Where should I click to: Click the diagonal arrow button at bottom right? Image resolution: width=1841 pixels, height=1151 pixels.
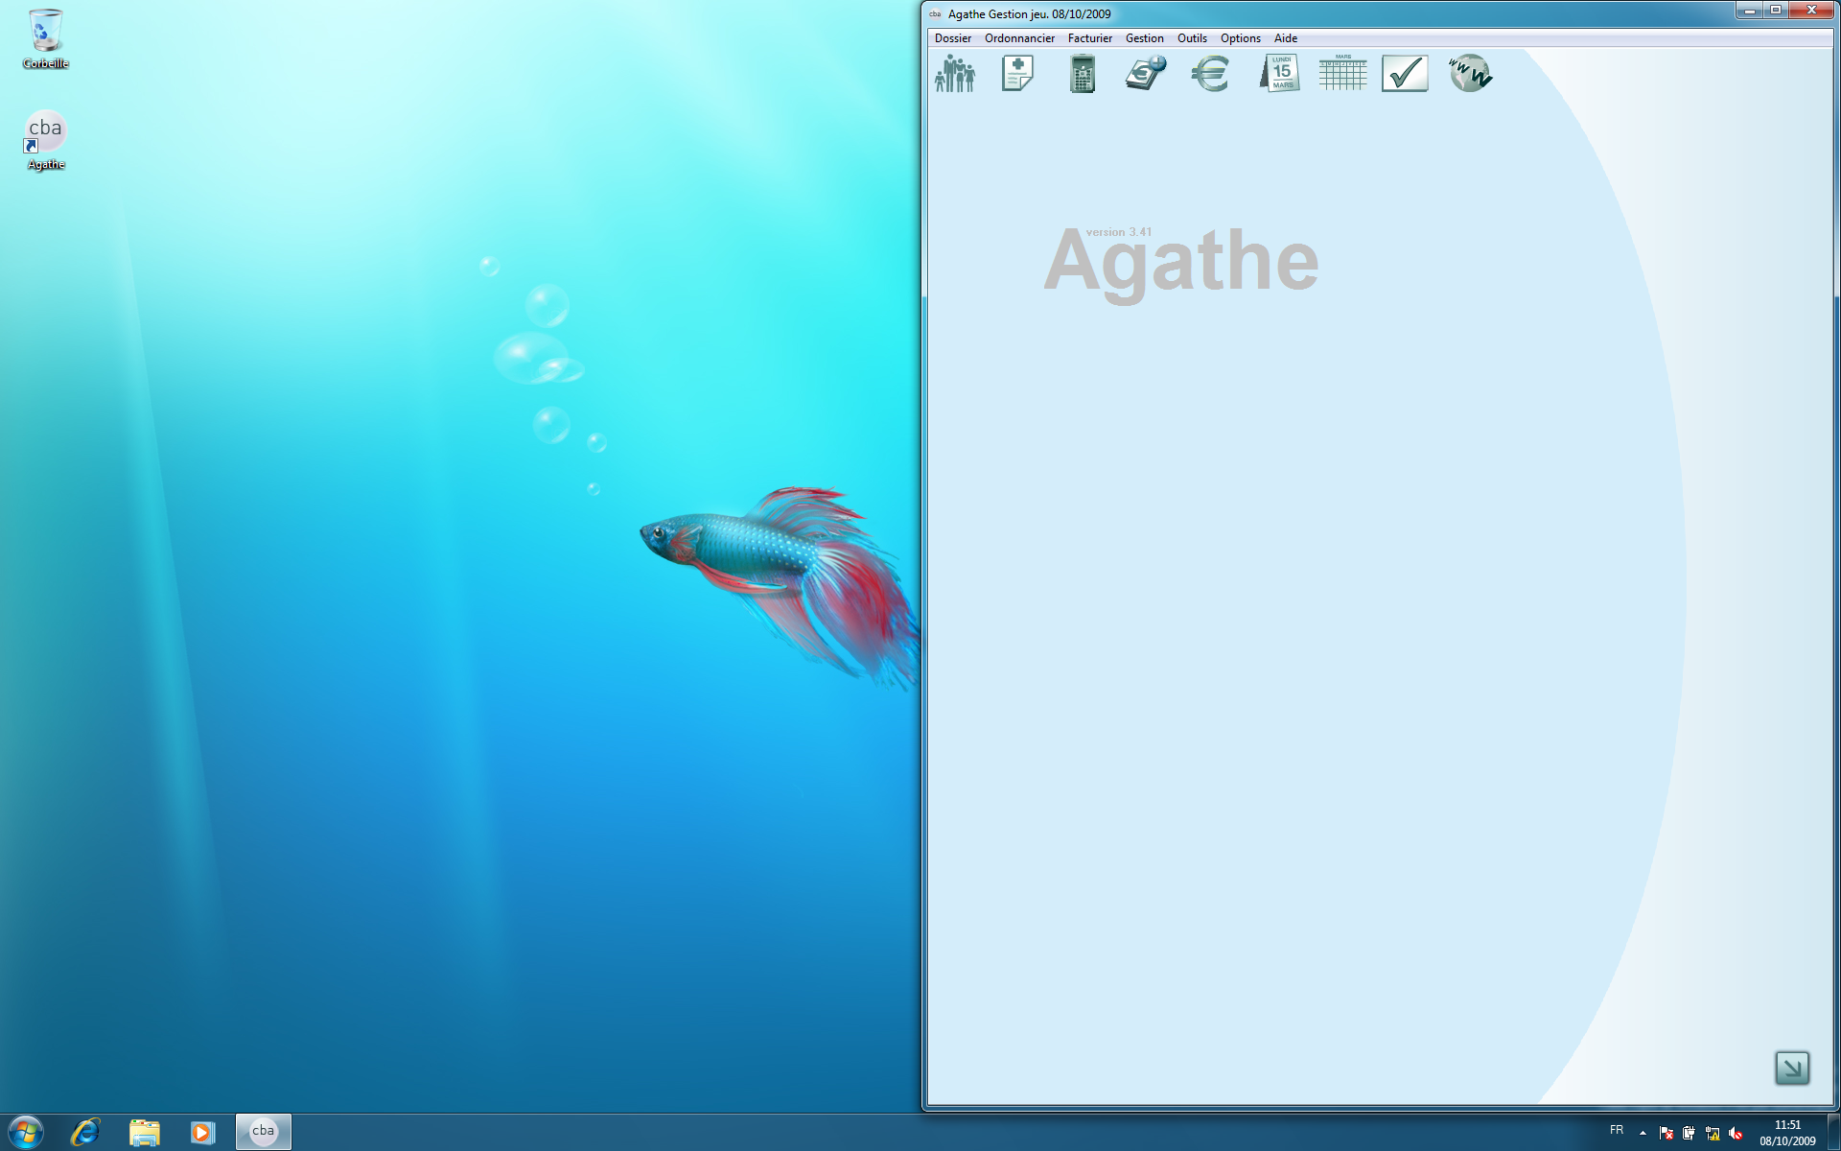tap(1792, 1068)
